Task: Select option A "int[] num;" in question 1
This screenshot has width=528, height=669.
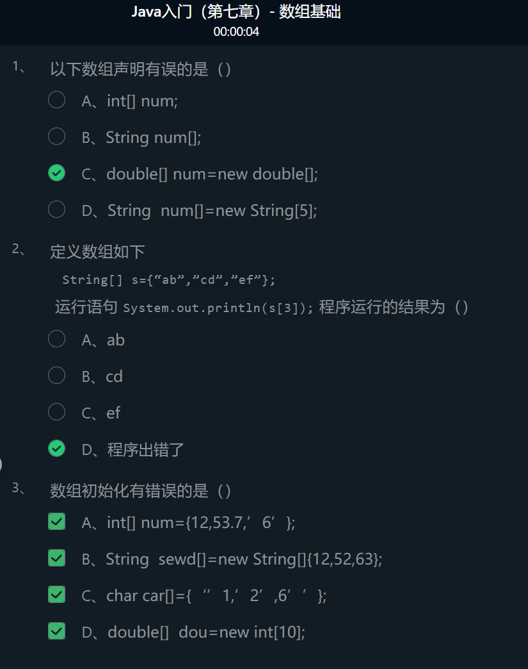Action: point(56,100)
